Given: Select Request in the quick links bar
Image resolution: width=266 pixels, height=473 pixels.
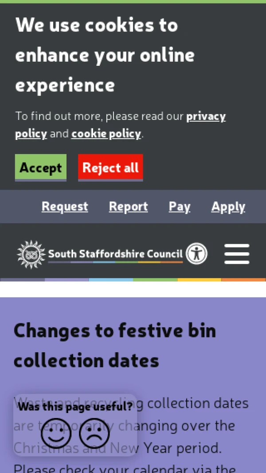Looking at the screenshot, I should tap(65, 207).
